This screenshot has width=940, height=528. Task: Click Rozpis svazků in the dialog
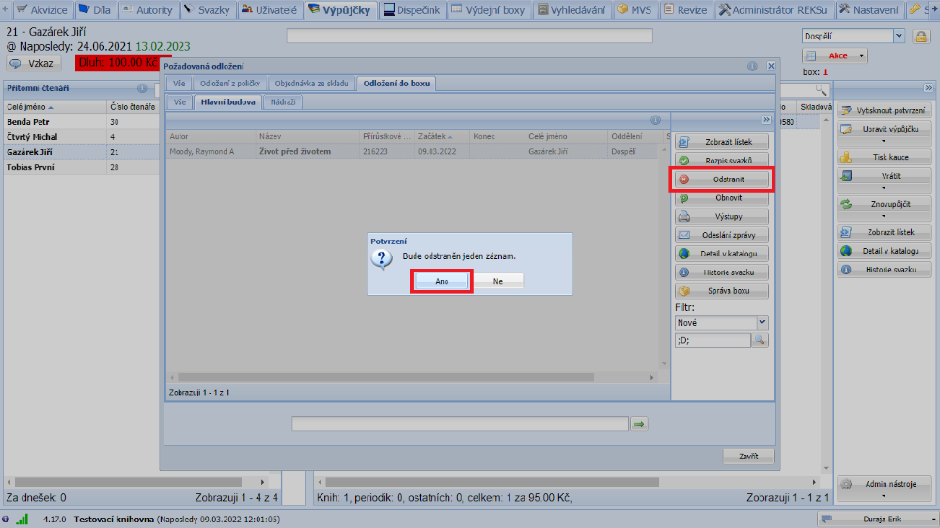[x=722, y=161]
